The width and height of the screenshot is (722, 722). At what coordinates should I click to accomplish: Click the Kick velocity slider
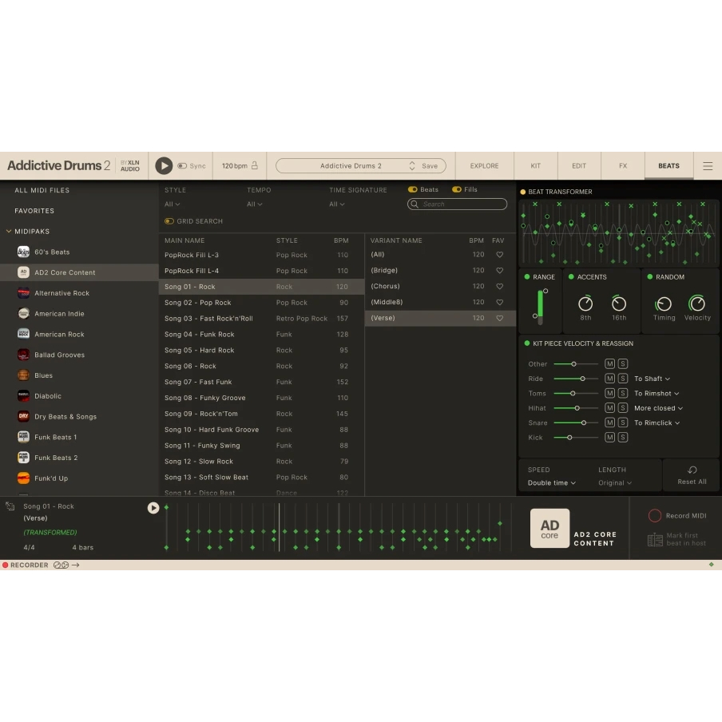coord(575,438)
